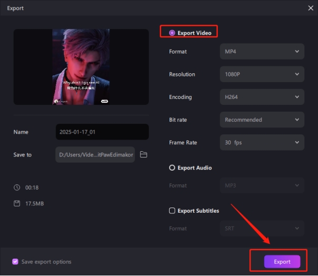318x276 pixels.
Task: Click the purple Export button
Action: tap(282, 262)
